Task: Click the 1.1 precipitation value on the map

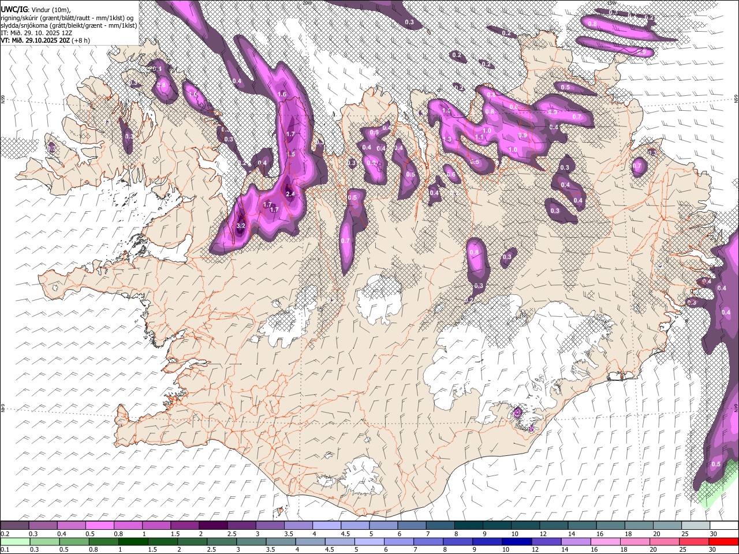Action: click(x=479, y=137)
